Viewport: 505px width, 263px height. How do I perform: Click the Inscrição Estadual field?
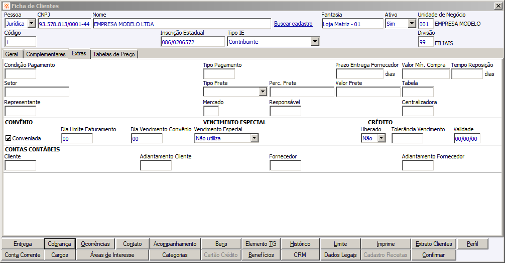pos(193,42)
